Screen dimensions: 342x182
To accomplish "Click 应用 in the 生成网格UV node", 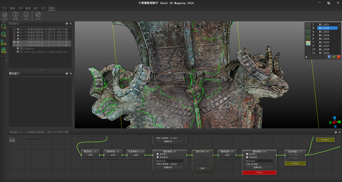I will (136, 155).
